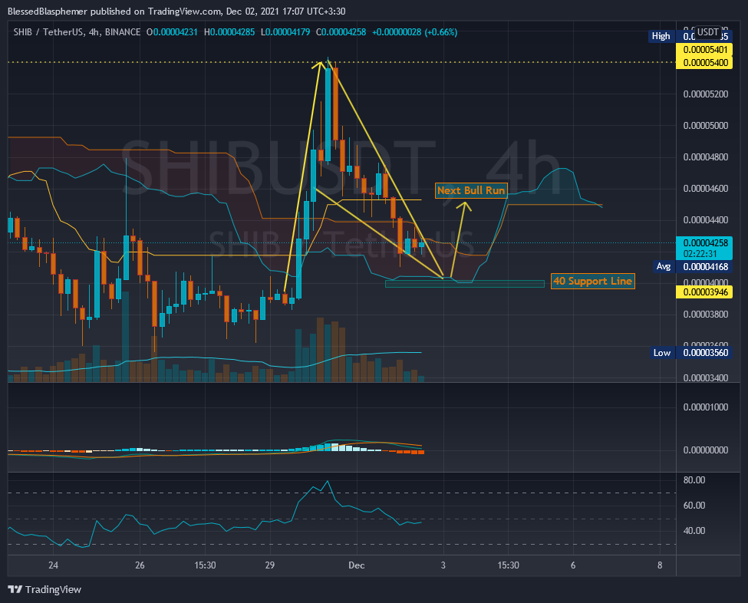The width and height of the screenshot is (748, 603).
Task: Click the yellow 0.00005401 price label
Action: point(704,50)
